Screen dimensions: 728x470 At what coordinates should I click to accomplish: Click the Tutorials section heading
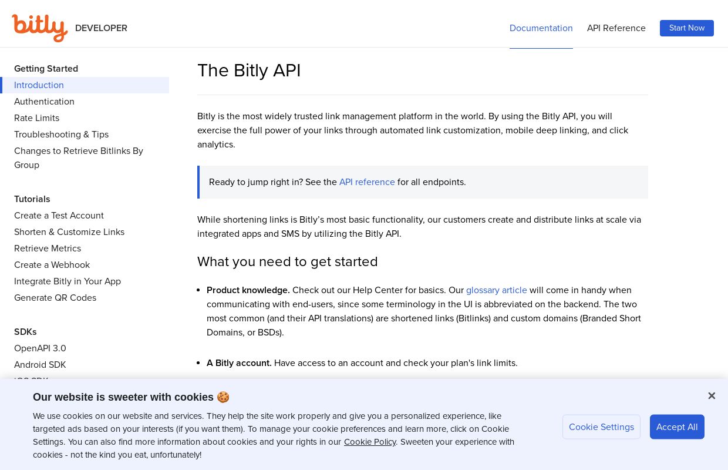pyautogui.click(x=32, y=199)
